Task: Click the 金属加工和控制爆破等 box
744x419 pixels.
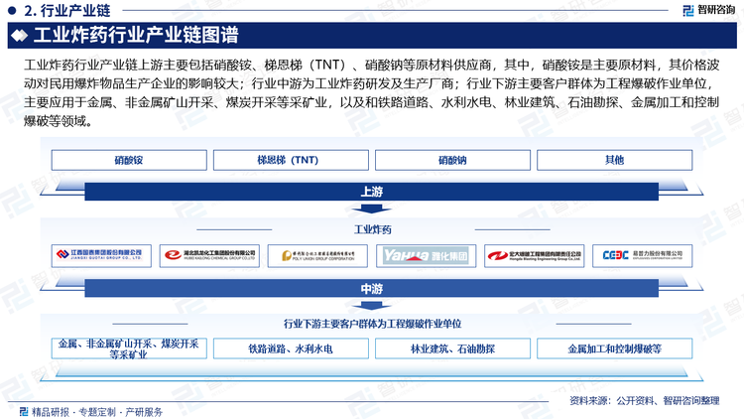Action: [614, 349]
